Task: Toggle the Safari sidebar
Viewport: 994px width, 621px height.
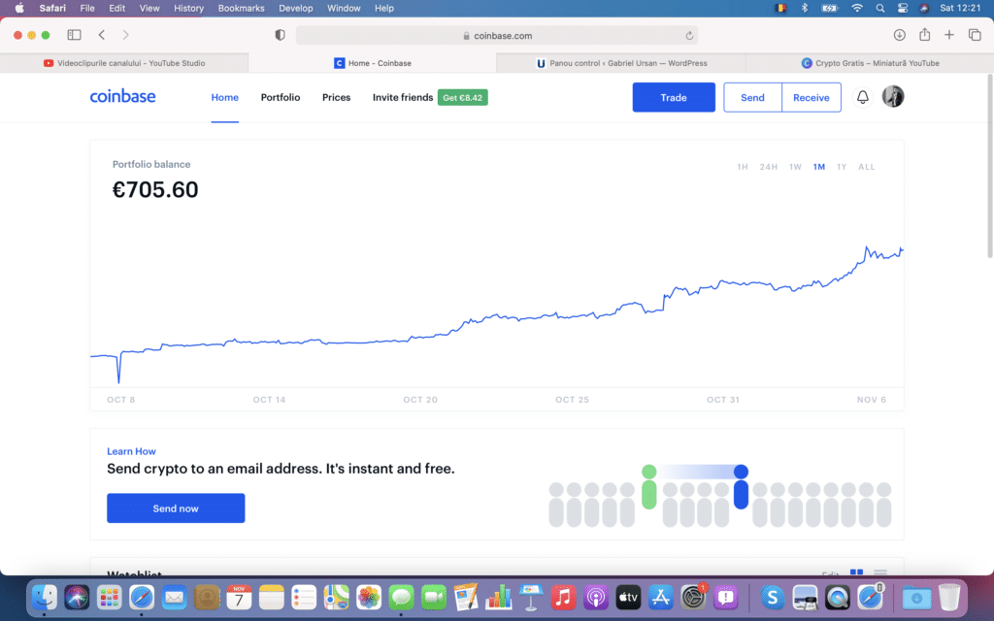Action: point(74,35)
